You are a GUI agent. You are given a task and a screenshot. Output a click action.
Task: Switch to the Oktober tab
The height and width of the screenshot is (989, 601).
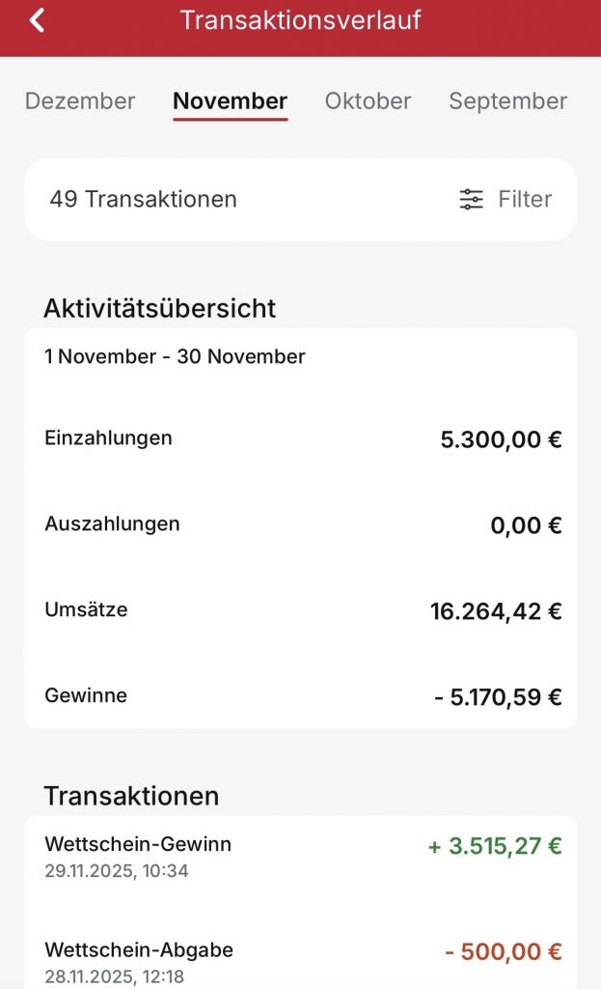click(x=368, y=100)
